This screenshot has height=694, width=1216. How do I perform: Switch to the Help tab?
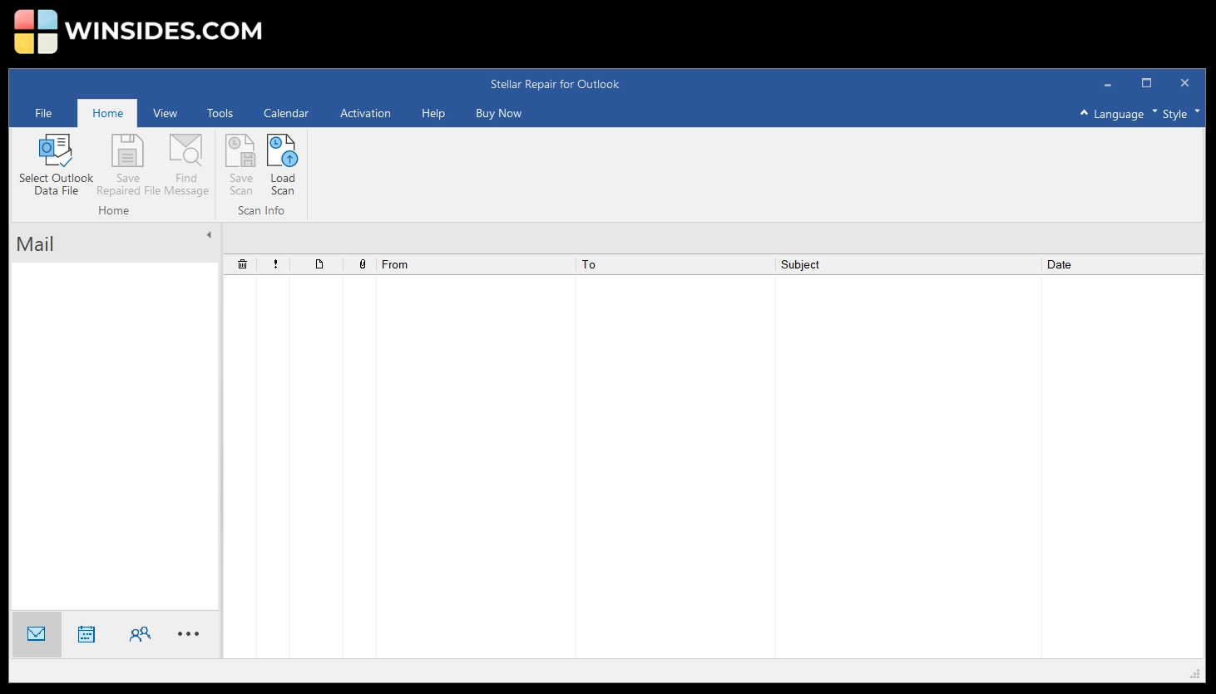[x=433, y=113]
